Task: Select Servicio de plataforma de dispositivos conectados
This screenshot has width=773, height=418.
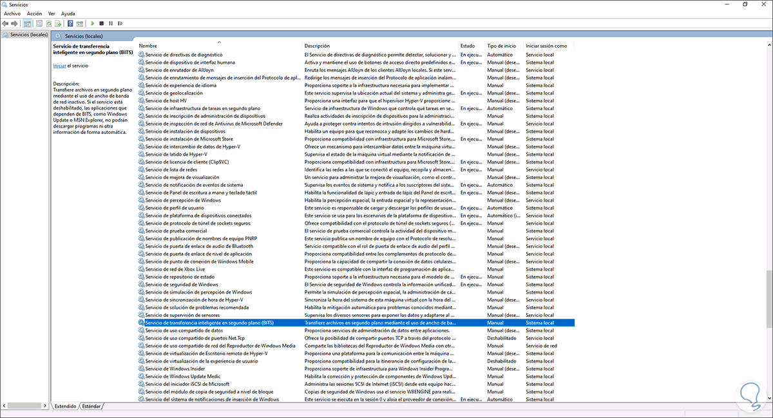Action: (356, 216)
